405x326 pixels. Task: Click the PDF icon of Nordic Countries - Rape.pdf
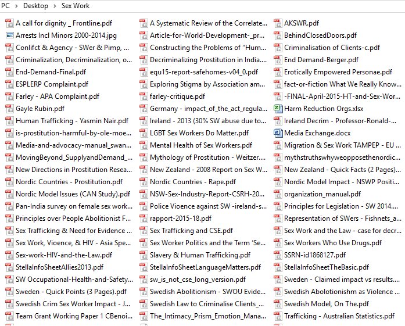coord(144,182)
